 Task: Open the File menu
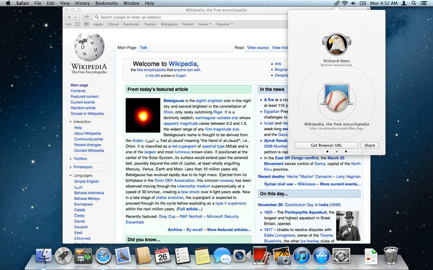(x=37, y=3)
